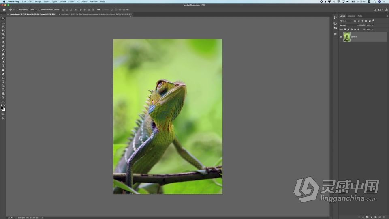
Task: Hide Layer 0 with eye icon
Action: pyautogui.click(x=341, y=37)
